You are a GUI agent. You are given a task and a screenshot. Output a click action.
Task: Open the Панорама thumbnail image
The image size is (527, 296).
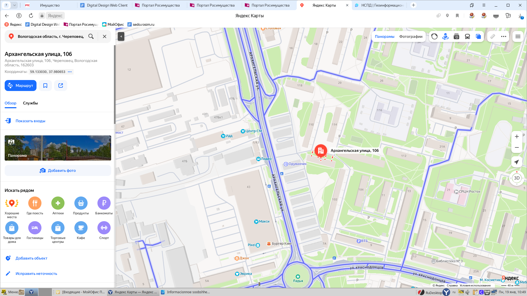(x=58, y=148)
